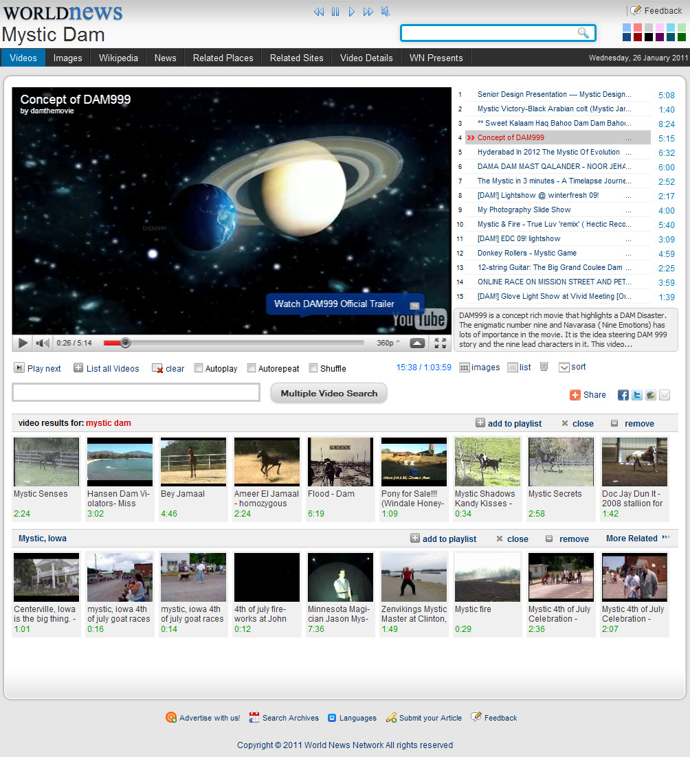Open the 360p video quality menu
This screenshot has height=757, width=690.
(388, 343)
